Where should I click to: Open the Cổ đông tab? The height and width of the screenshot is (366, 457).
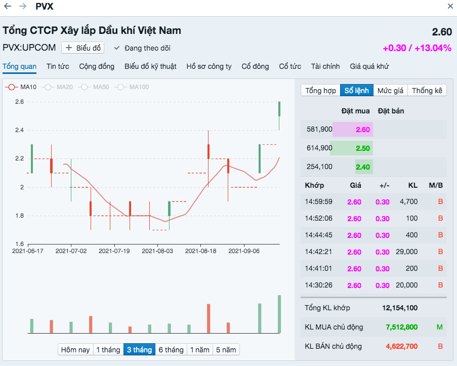[255, 66]
